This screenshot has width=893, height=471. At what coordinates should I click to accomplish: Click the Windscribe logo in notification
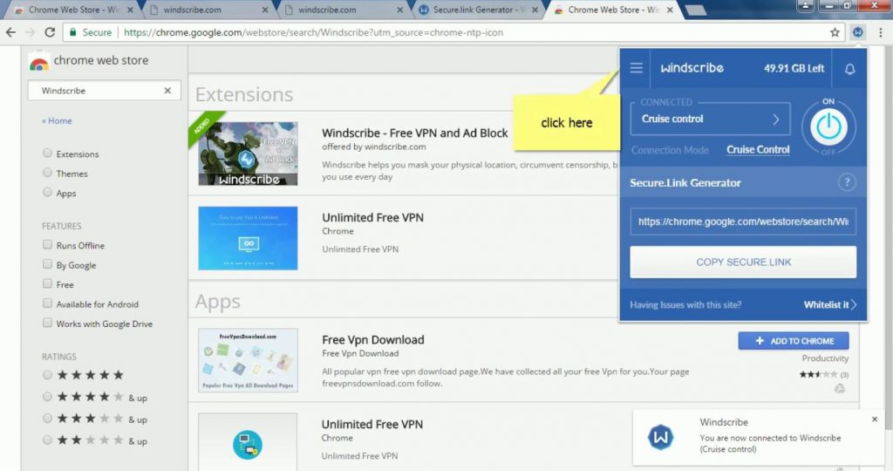661,437
